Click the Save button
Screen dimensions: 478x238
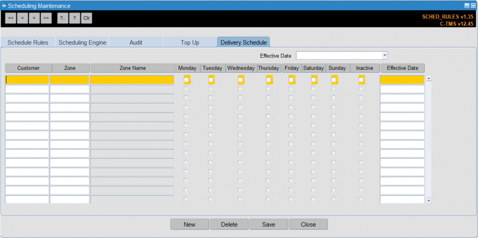268,225
